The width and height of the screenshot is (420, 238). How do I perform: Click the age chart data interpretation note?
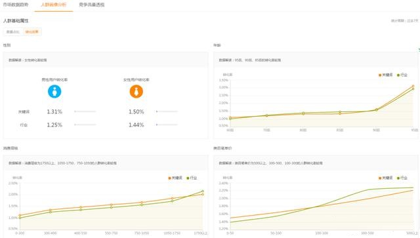click(249, 60)
